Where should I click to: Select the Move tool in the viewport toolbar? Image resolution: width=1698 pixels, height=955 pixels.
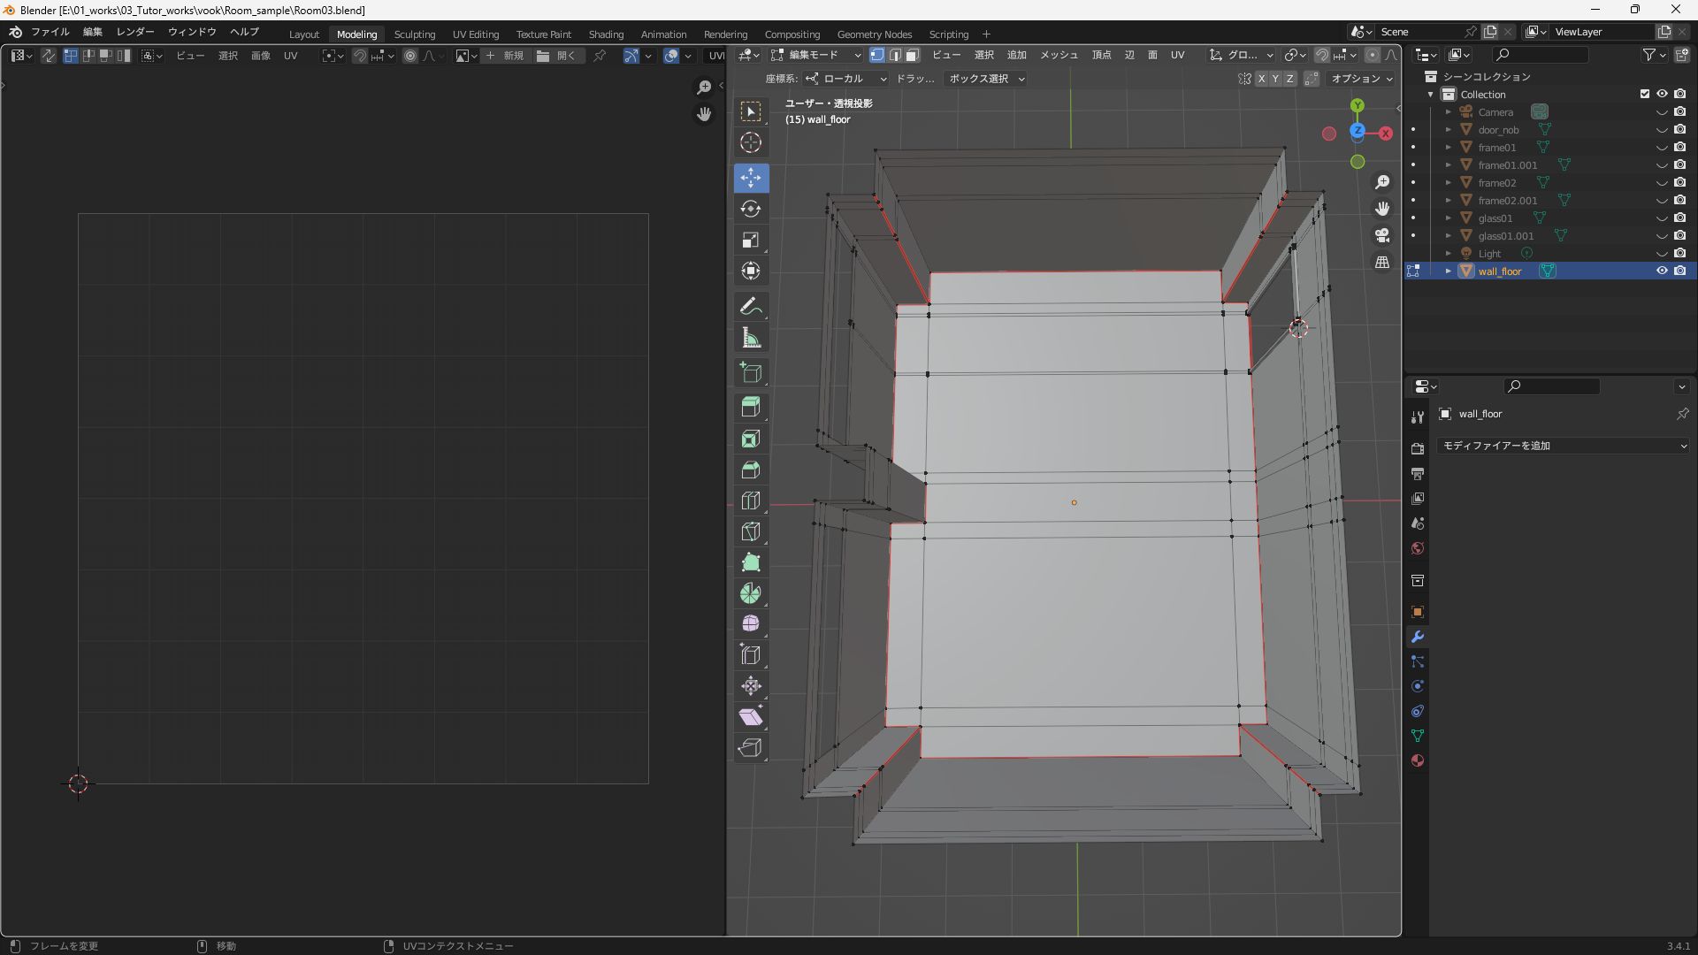click(x=751, y=178)
